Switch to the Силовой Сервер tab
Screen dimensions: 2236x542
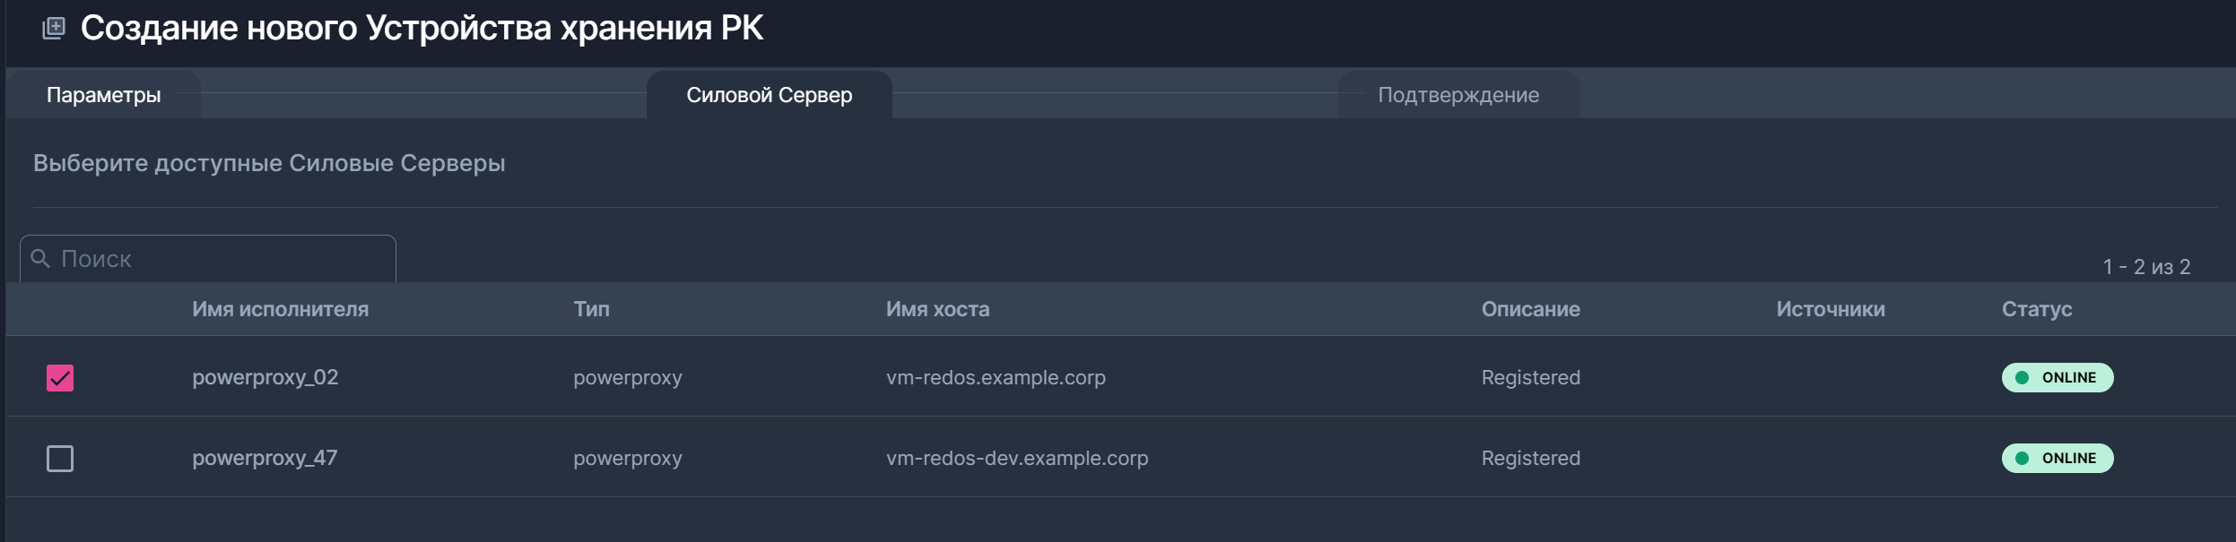tap(769, 95)
